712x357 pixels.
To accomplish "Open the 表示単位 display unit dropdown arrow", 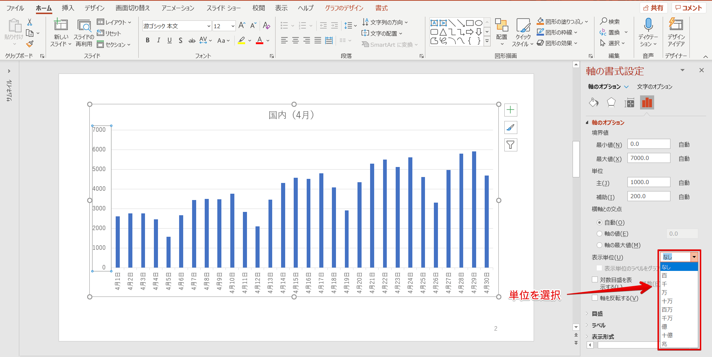I will (694, 257).
